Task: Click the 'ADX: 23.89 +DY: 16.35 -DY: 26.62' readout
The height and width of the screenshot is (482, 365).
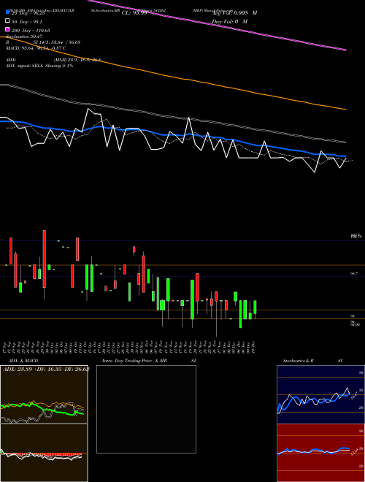Action: (46, 370)
